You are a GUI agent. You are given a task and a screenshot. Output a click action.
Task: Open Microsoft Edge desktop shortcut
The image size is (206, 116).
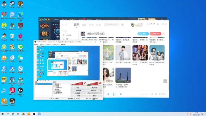[x=20, y=16]
